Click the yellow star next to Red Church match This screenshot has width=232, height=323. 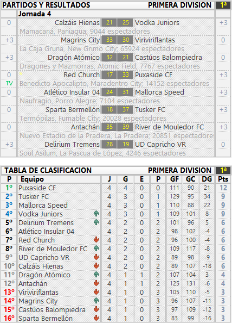pyautogui.click(x=21, y=73)
